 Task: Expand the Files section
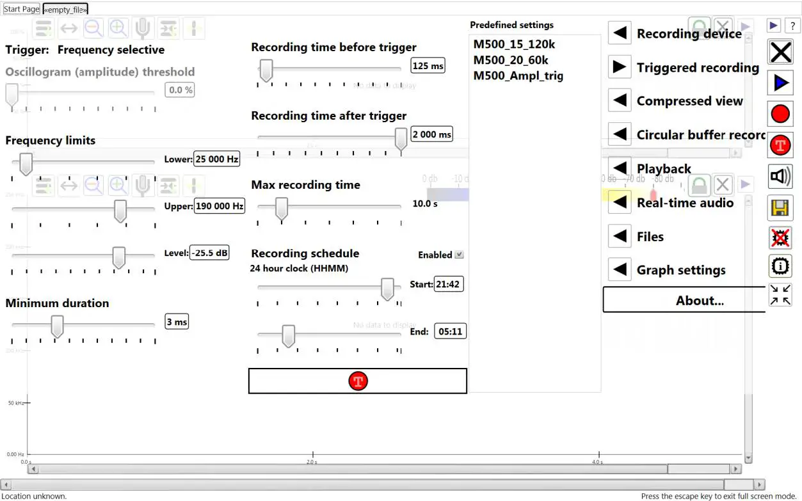[x=619, y=235]
